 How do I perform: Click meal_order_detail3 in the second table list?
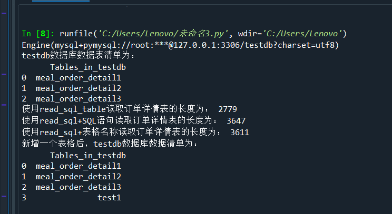(x=79, y=187)
